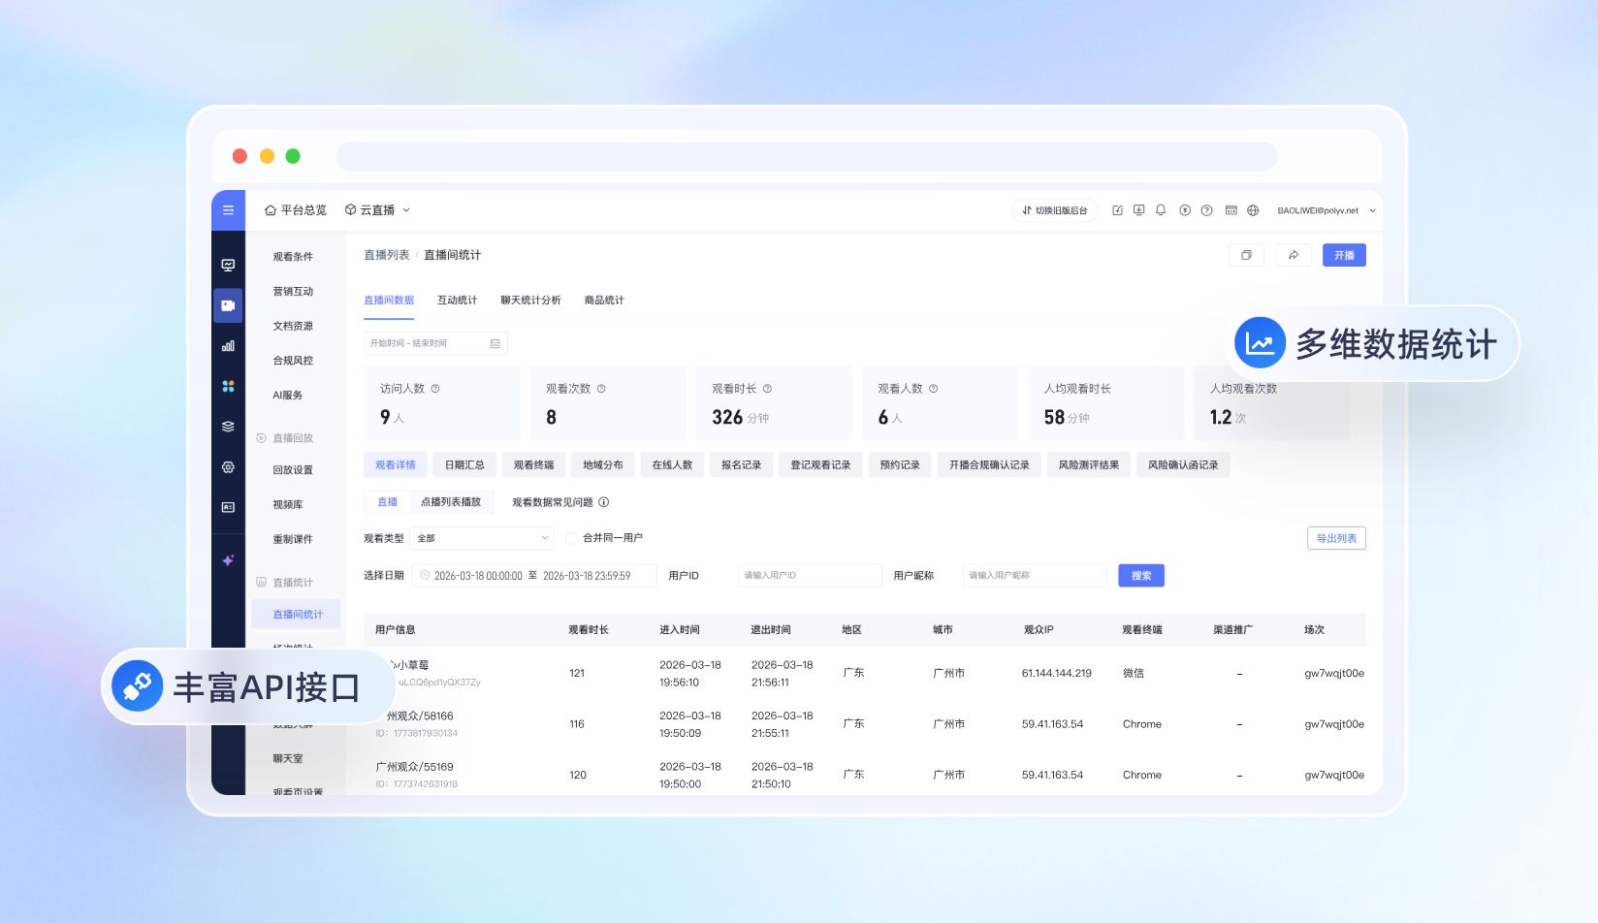This screenshot has width=1598, height=923.
Task: Click the copy icon near the 开播 button
Action: click(1246, 255)
